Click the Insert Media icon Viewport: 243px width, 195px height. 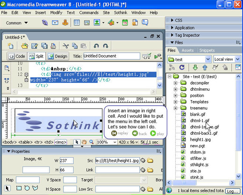(x=111, y=22)
